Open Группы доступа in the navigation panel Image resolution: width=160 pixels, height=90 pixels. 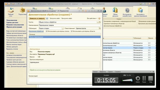pyautogui.click(x=12, y=22)
